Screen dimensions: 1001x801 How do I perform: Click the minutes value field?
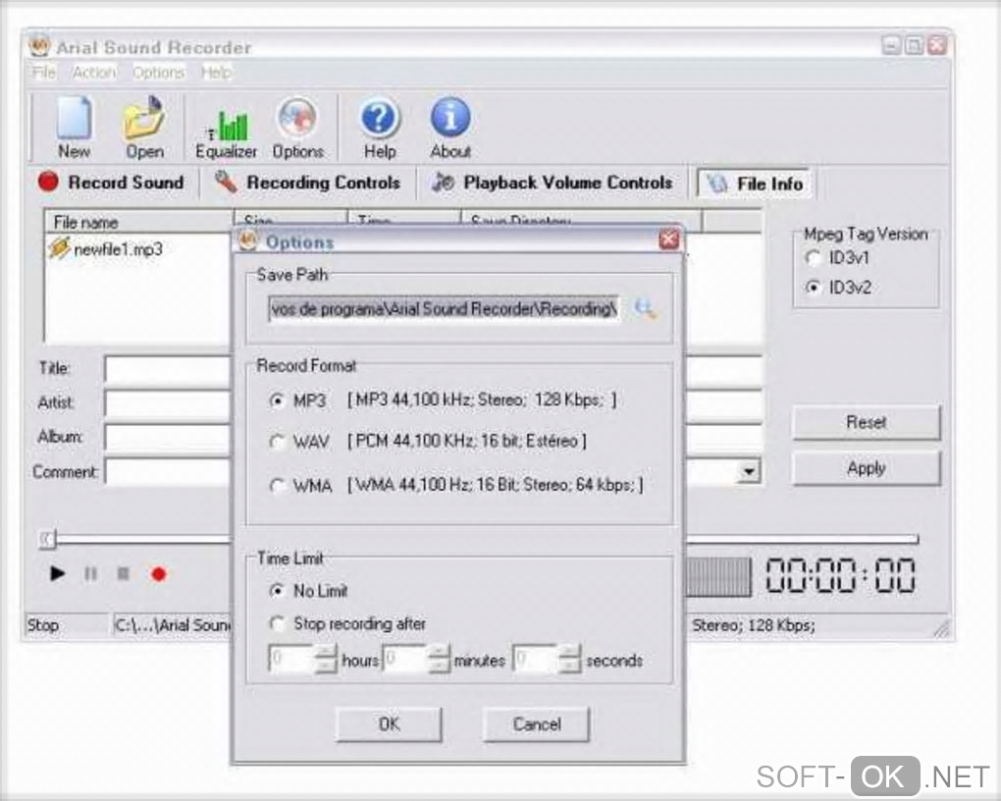pos(406,659)
